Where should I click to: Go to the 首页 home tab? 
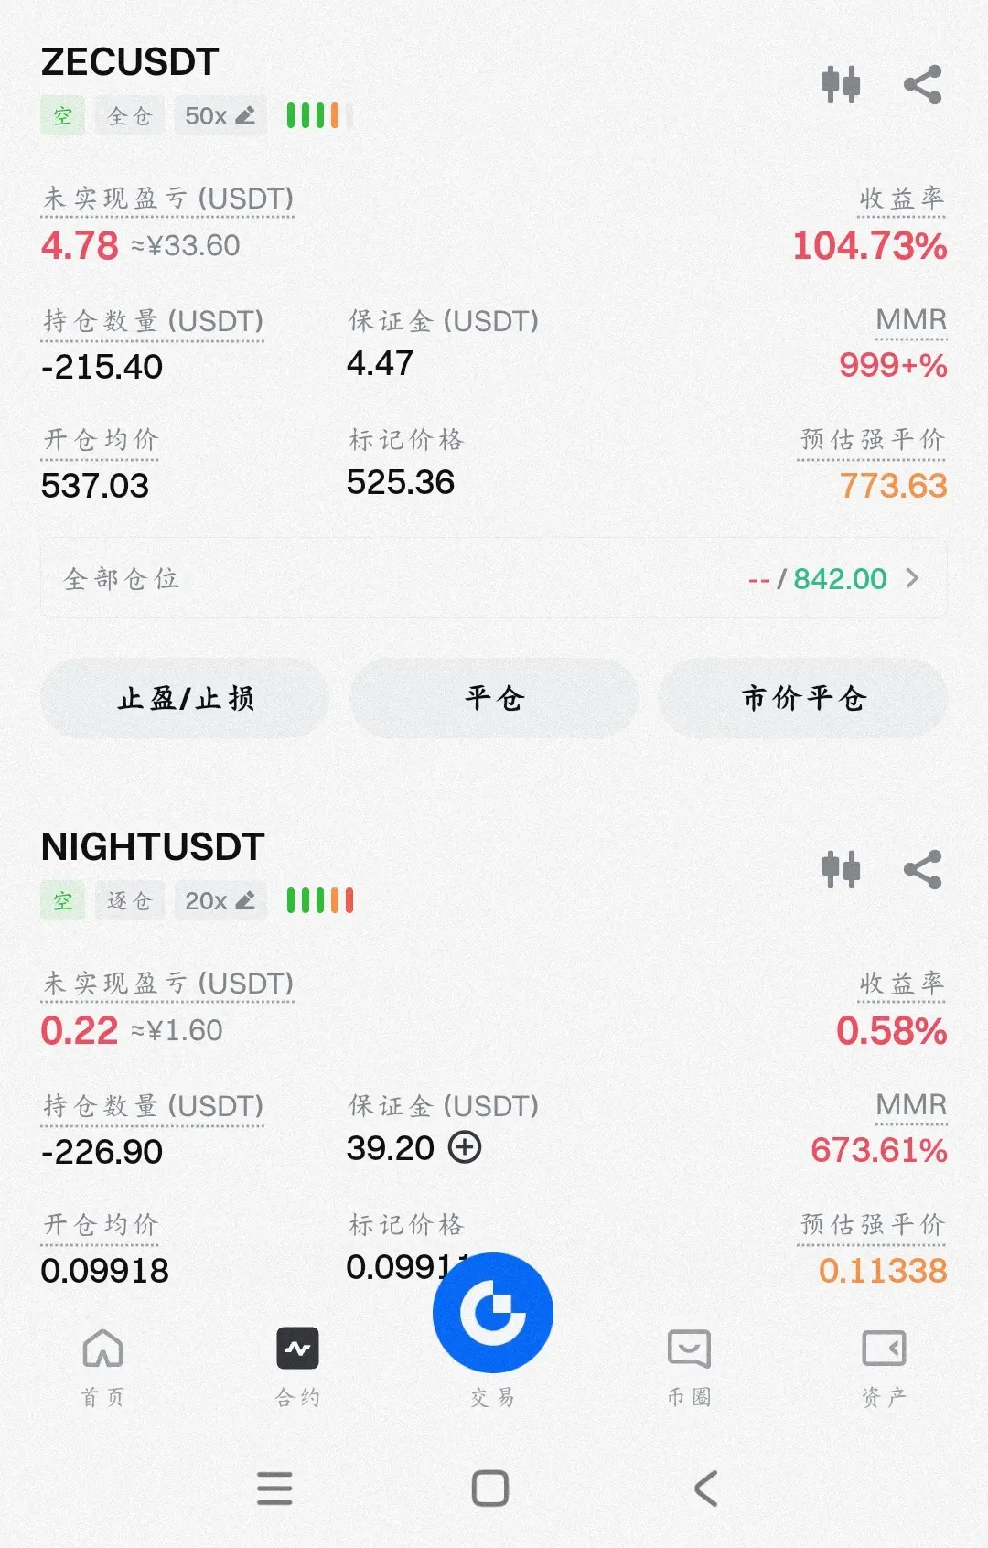coord(102,1367)
